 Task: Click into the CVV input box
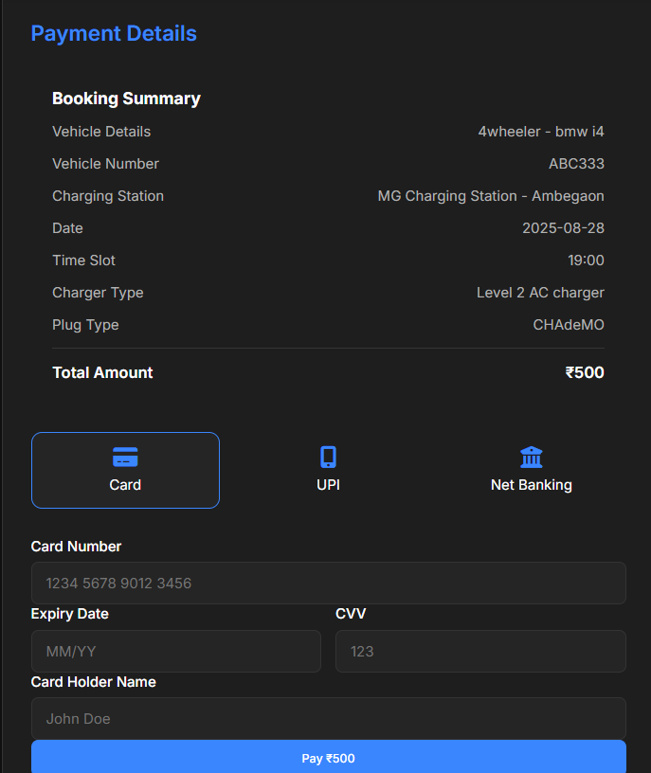tap(480, 652)
